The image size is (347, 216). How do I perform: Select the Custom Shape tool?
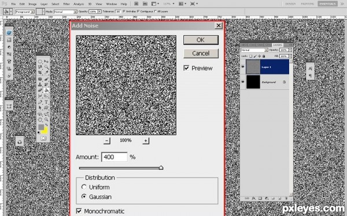(x=46, y=108)
